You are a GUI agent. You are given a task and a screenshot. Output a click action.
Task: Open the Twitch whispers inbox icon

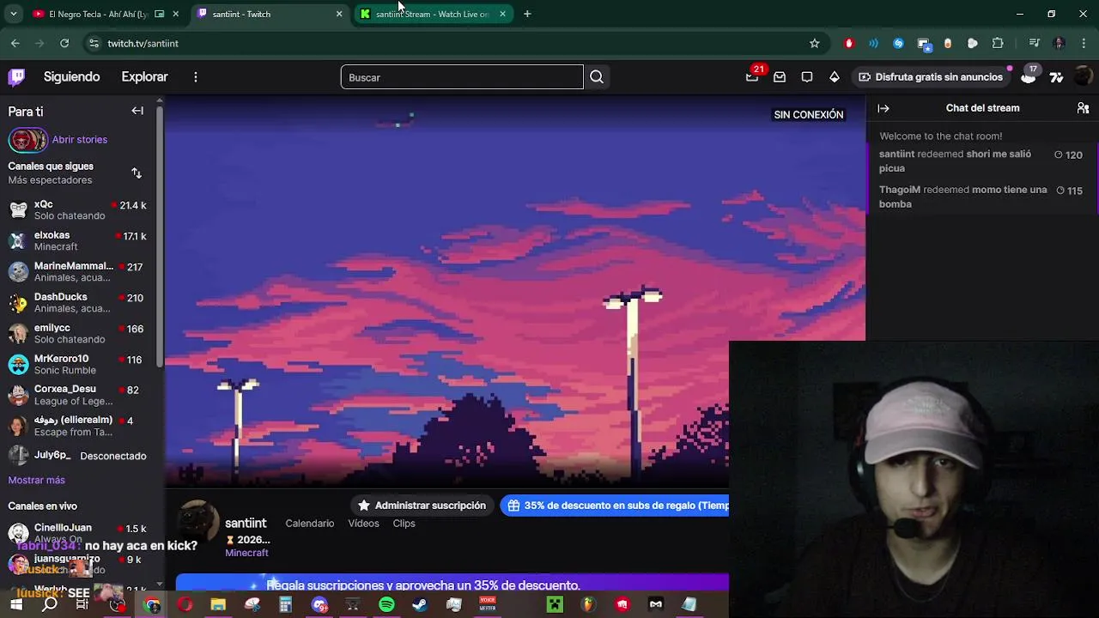[780, 77]
